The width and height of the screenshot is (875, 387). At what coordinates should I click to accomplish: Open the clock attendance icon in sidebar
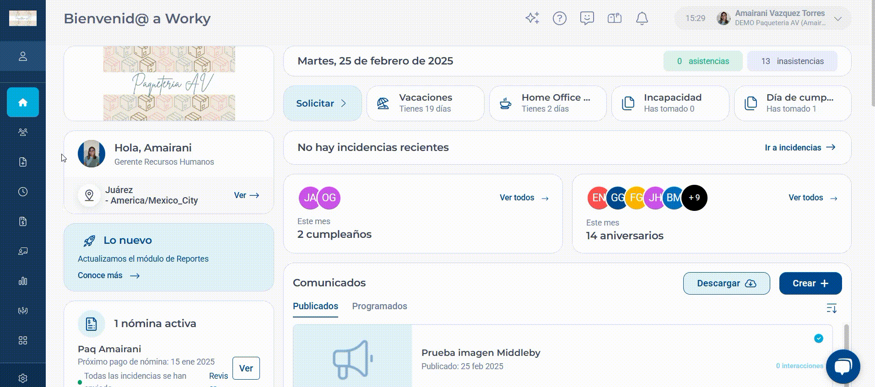click(x=23, y=192)
